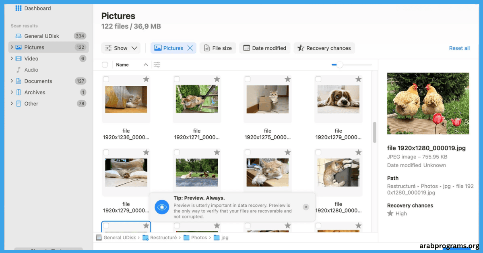Click Restructuré in breadcrumb path
This screenshot has height=253, width=483.
pos(163,238)
